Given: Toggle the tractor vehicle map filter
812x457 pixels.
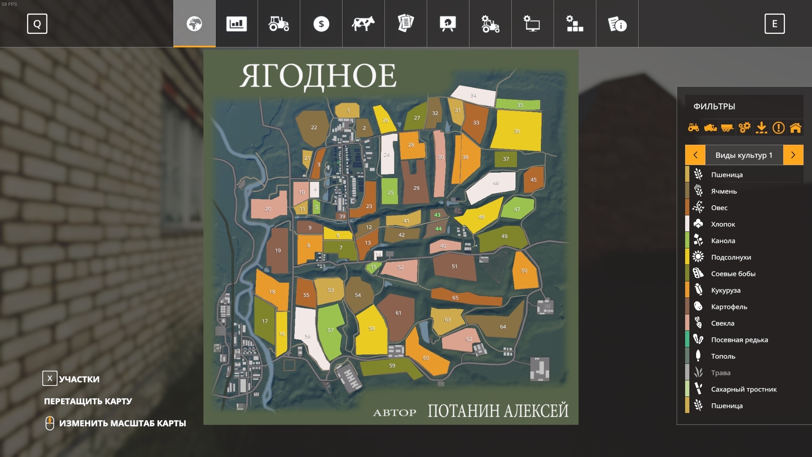Looking at the screenshot, I should 693,128.
